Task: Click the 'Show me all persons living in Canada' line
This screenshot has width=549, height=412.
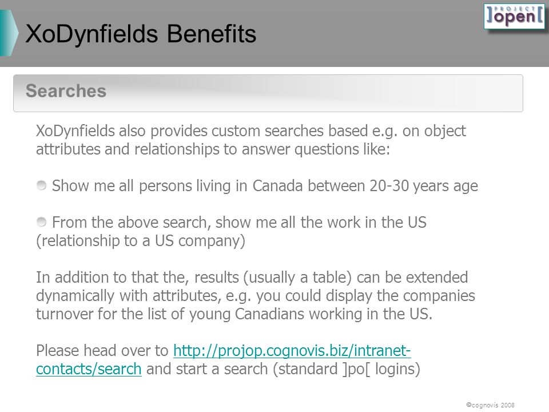Action: tap(265, 185)
